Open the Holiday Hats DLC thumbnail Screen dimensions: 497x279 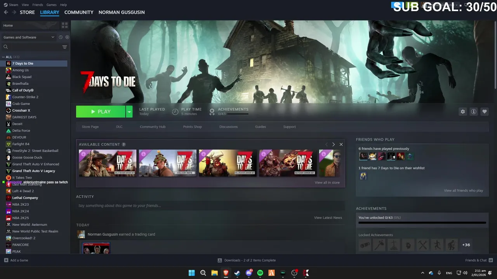tap(168, 163)
